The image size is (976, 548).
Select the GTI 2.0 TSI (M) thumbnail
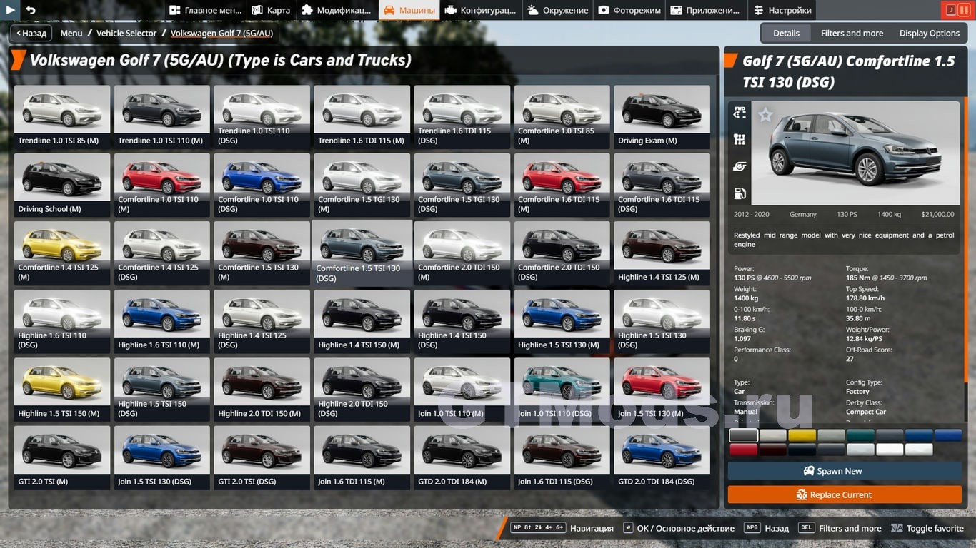point(62,457)
